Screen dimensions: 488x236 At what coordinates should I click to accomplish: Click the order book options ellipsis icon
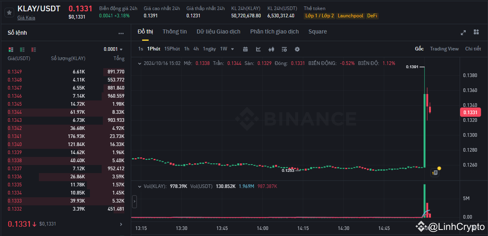120,33
